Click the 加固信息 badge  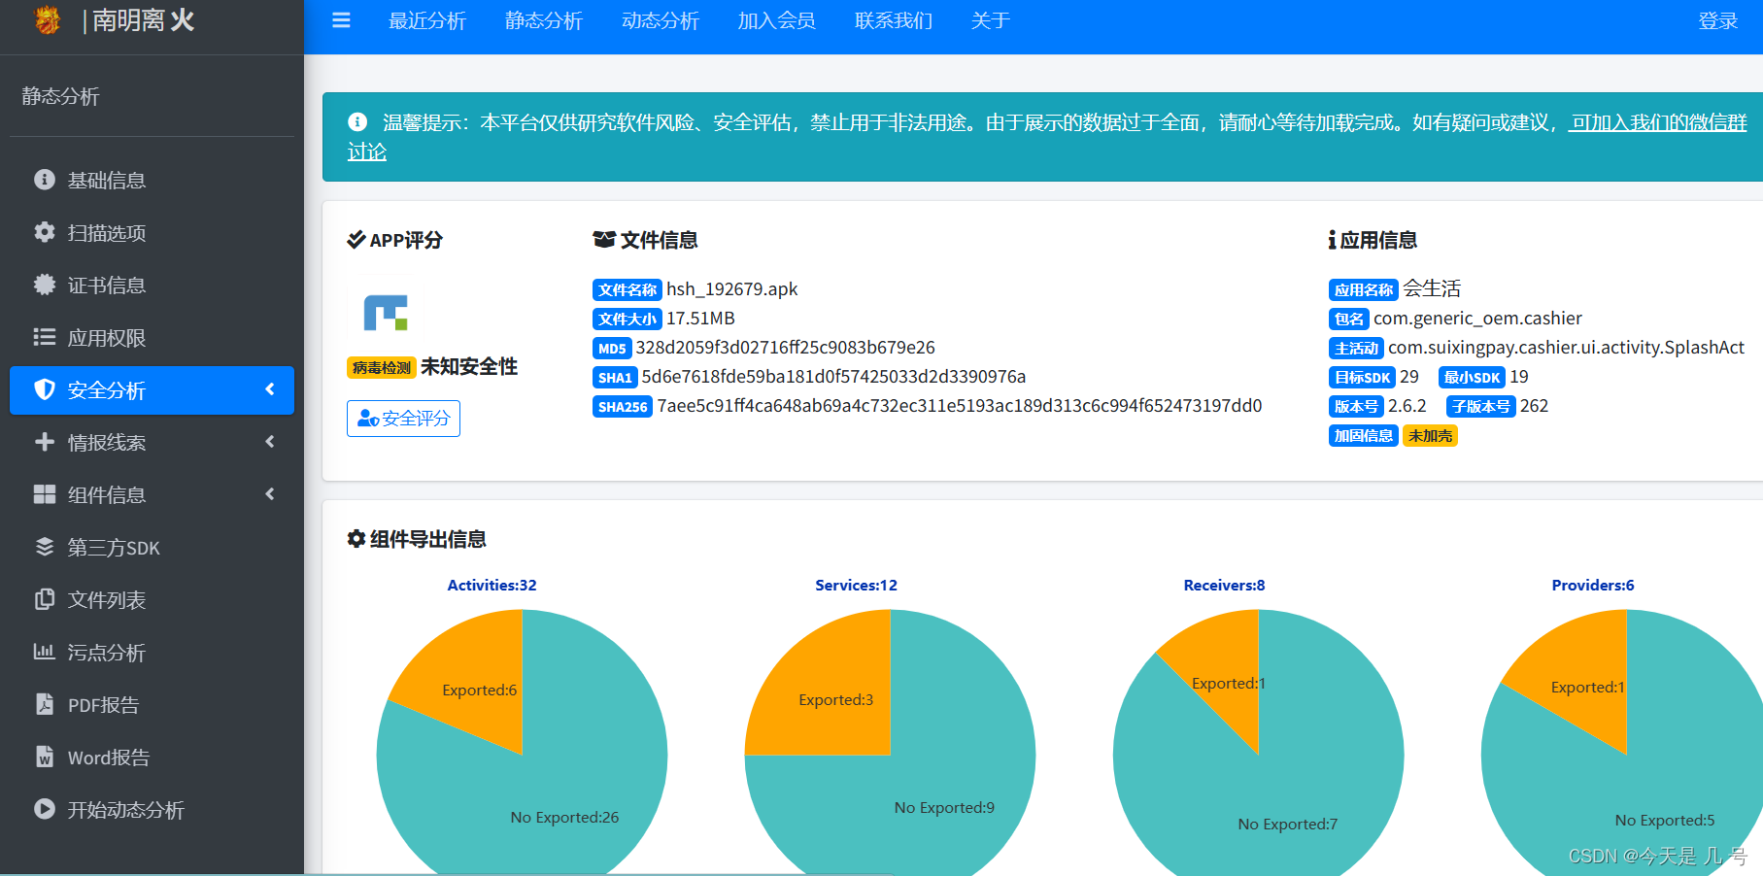coord(1364,436)
